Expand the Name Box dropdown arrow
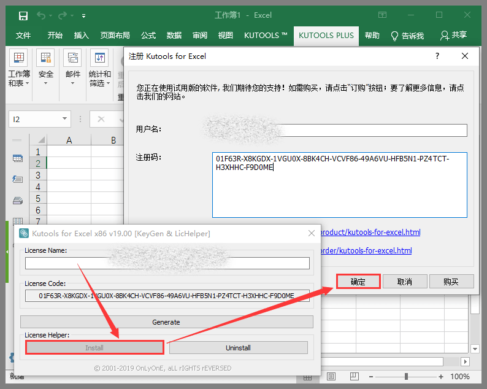 click(64, 118)
